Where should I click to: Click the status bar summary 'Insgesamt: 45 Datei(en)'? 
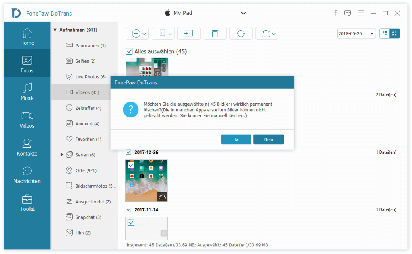click(161, 245)
